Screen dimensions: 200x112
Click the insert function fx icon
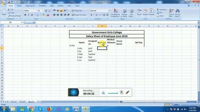point(34,22)
